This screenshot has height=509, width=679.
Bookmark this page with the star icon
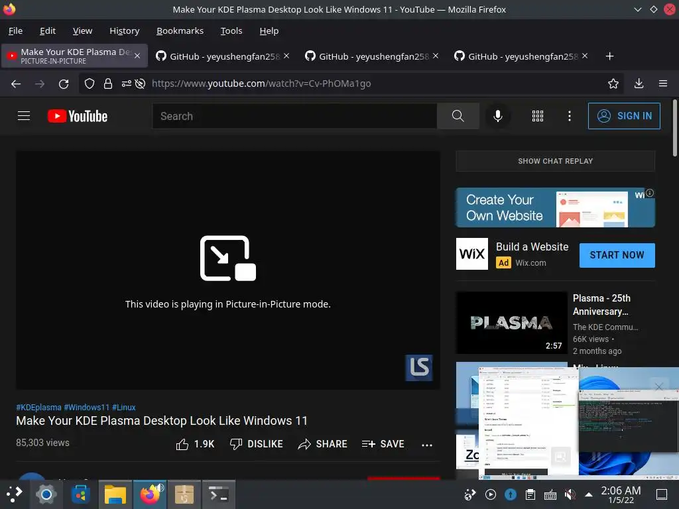[x=613, y=84]
